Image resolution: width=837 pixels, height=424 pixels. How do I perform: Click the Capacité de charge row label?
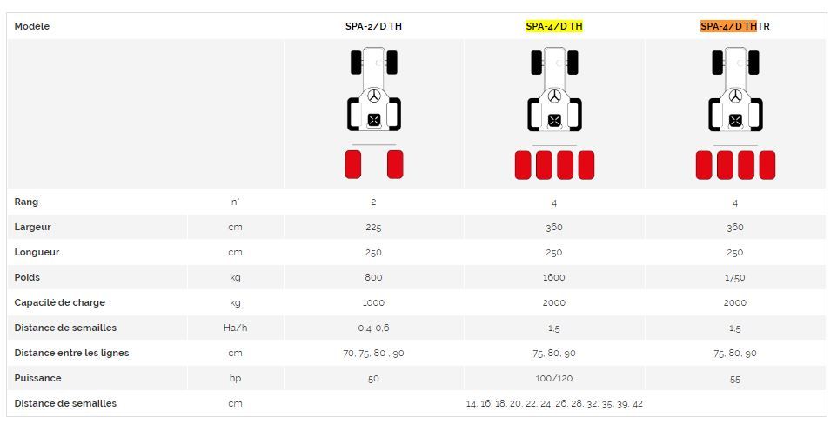59,302
